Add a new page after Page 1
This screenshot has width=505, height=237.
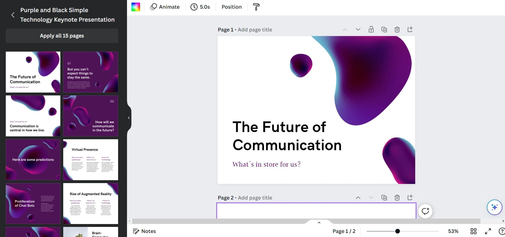pos(410,29)
